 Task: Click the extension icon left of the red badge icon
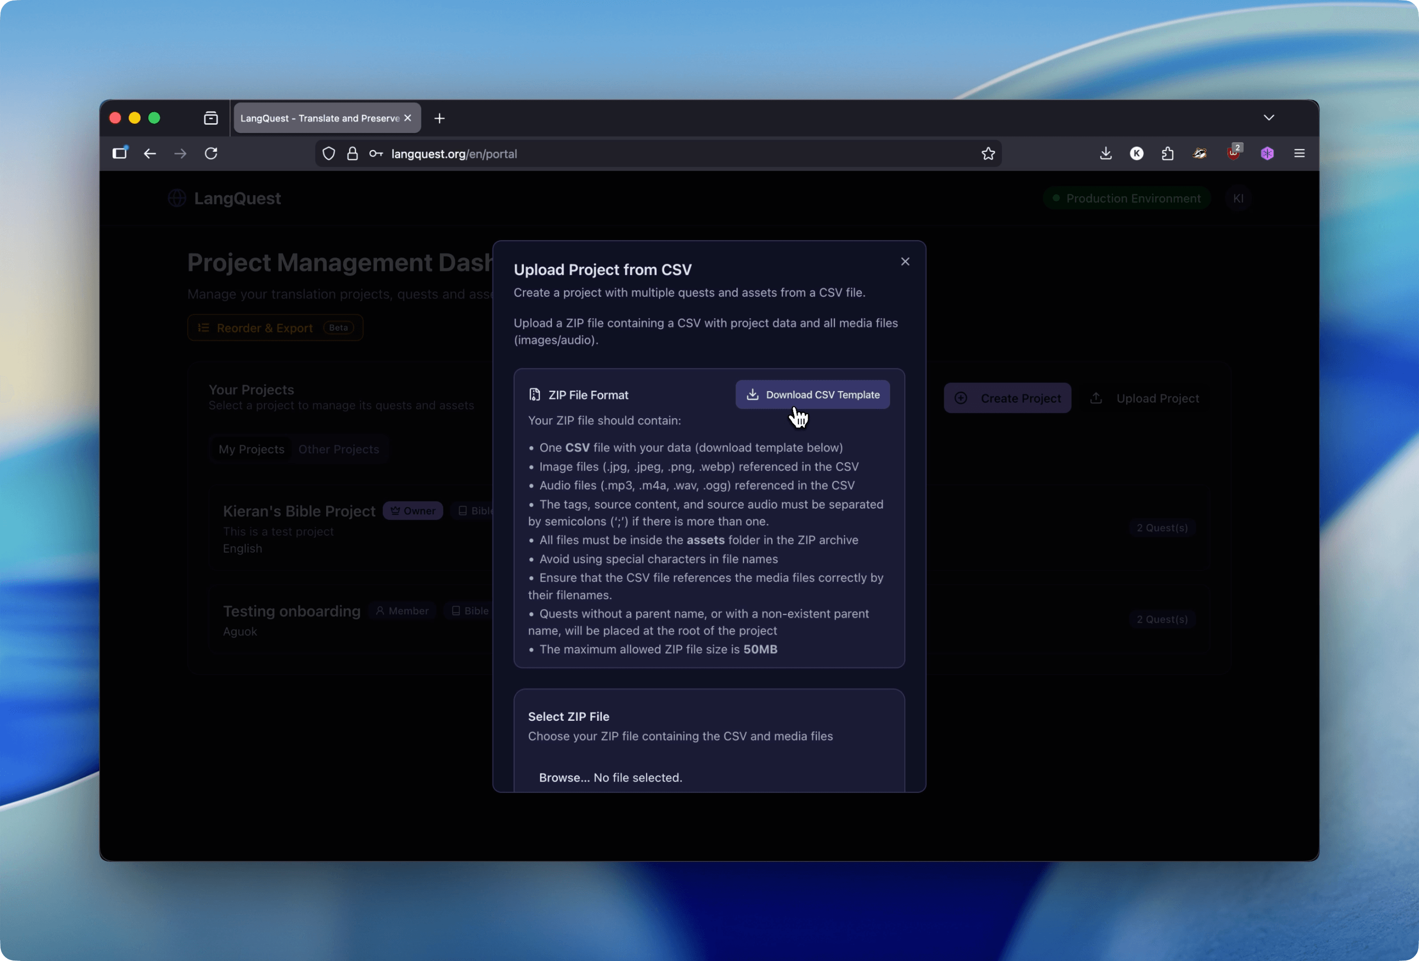pos(1200,153)
